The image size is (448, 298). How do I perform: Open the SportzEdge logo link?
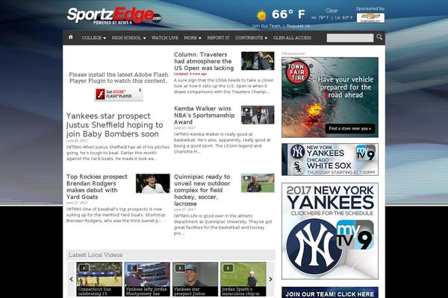click(114, 16)
